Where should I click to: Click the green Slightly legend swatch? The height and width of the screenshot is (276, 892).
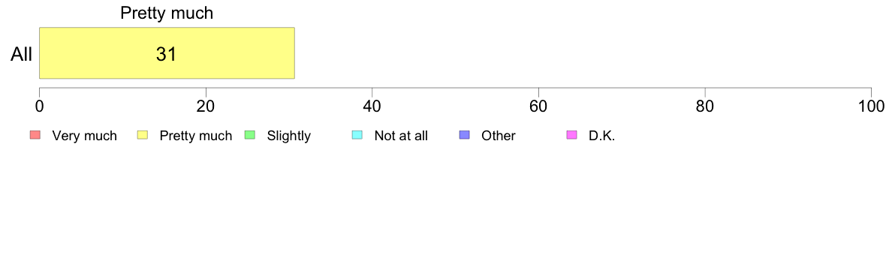[x=250, y=135]
